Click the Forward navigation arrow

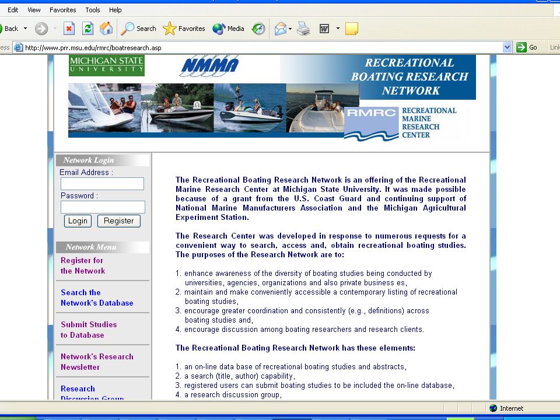pyautogui.click(x=41, y=29)
